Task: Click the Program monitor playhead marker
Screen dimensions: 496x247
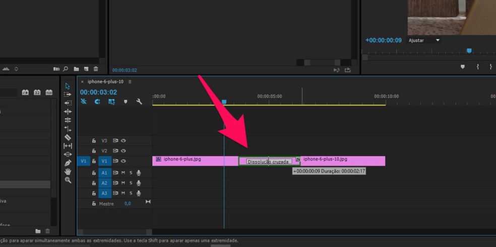Action: pos(469,50)
